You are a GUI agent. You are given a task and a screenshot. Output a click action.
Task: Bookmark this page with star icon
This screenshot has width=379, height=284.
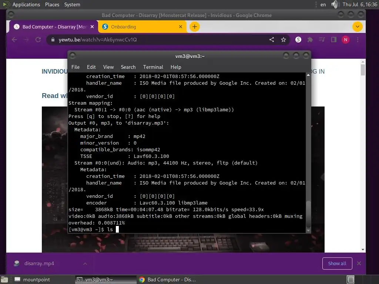(284, 40)
